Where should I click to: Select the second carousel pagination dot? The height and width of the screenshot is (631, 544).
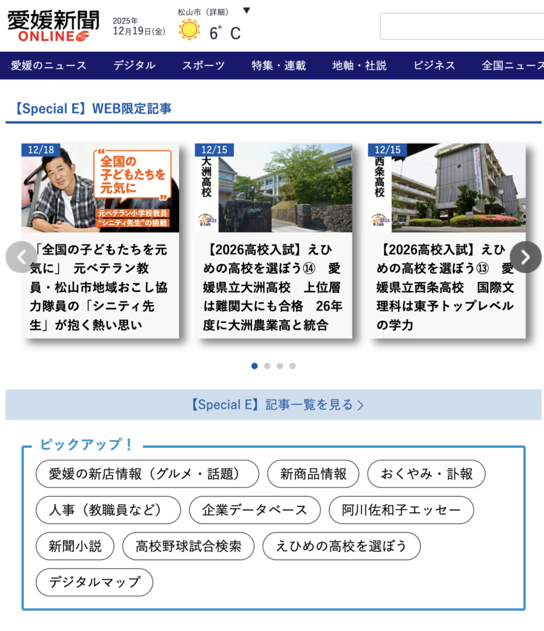267,366
